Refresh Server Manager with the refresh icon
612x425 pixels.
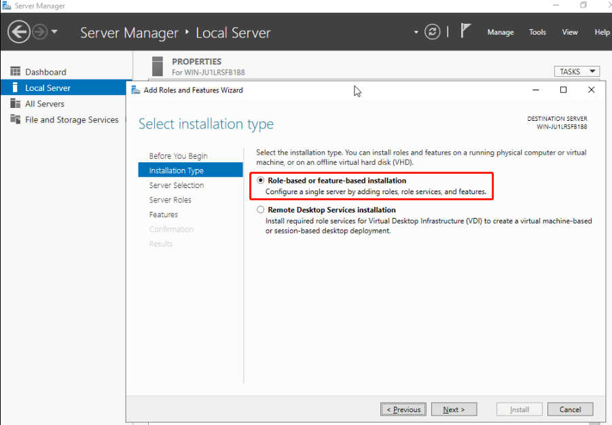coord(432,32)
